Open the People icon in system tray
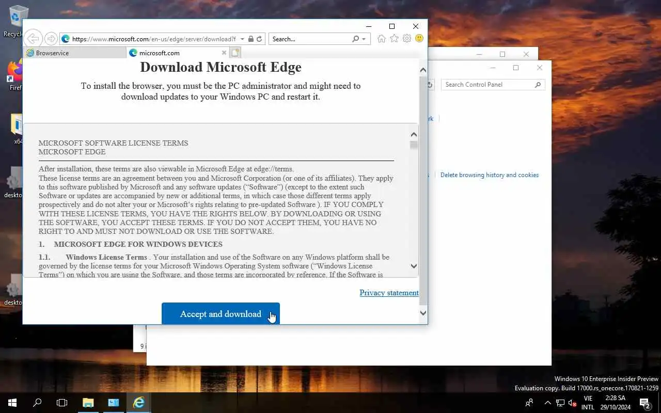 529,403
